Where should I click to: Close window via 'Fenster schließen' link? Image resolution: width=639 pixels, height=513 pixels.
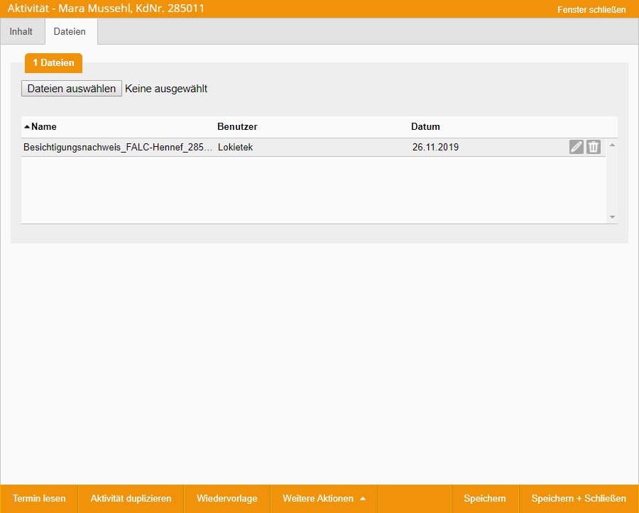(591, 10)
